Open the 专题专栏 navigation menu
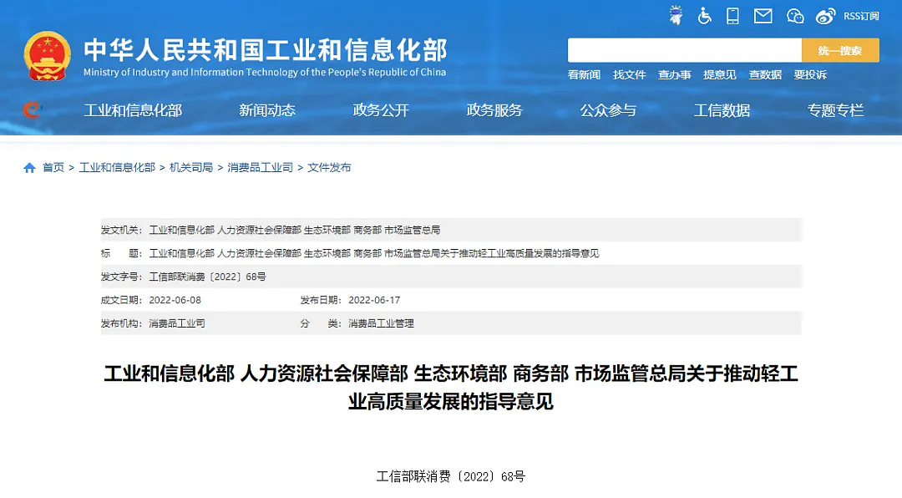Image resolution: width=902 pixels, height=498 pixels. point(835,110)
